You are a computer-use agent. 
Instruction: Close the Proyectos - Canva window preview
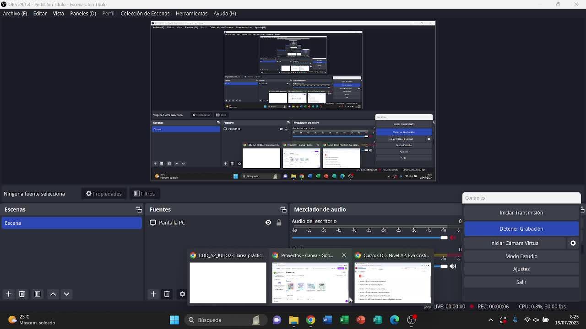click(x=344, y=255)
